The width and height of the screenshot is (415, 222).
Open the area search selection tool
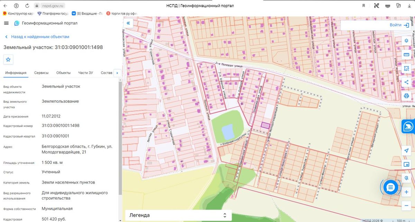point(406,68)
